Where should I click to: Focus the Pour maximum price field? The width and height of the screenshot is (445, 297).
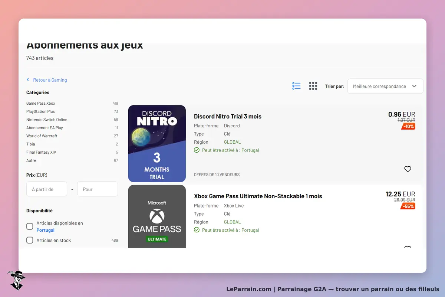click(98, 189)
